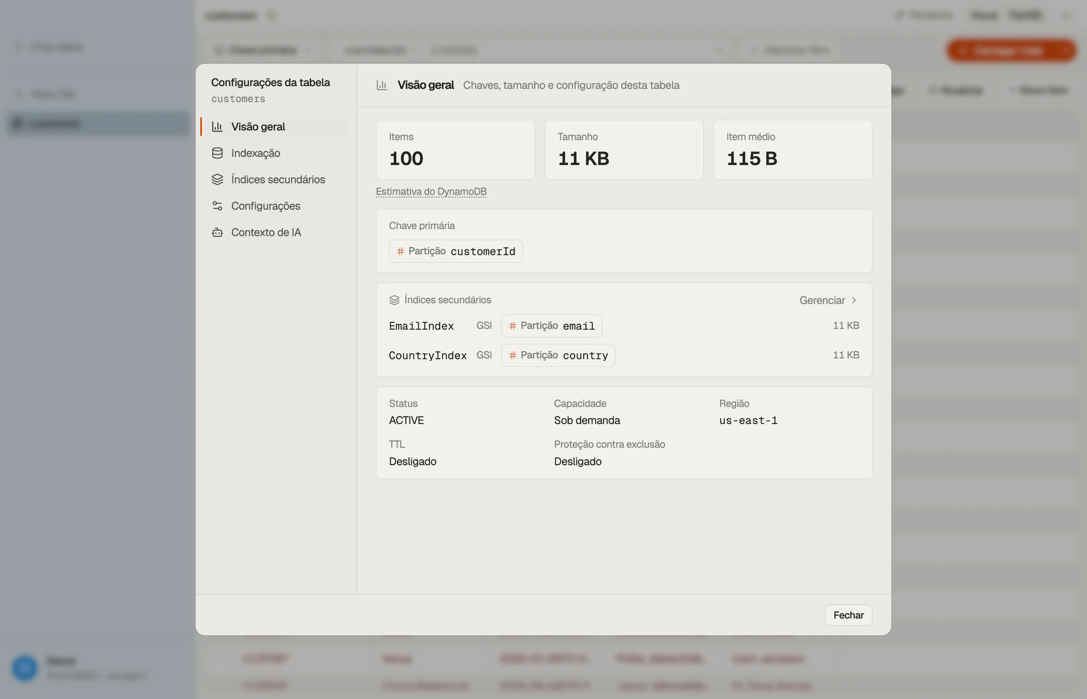1087x699 pixels.
Task: Click the Desligado value under TTL
Action: [412, 461]
